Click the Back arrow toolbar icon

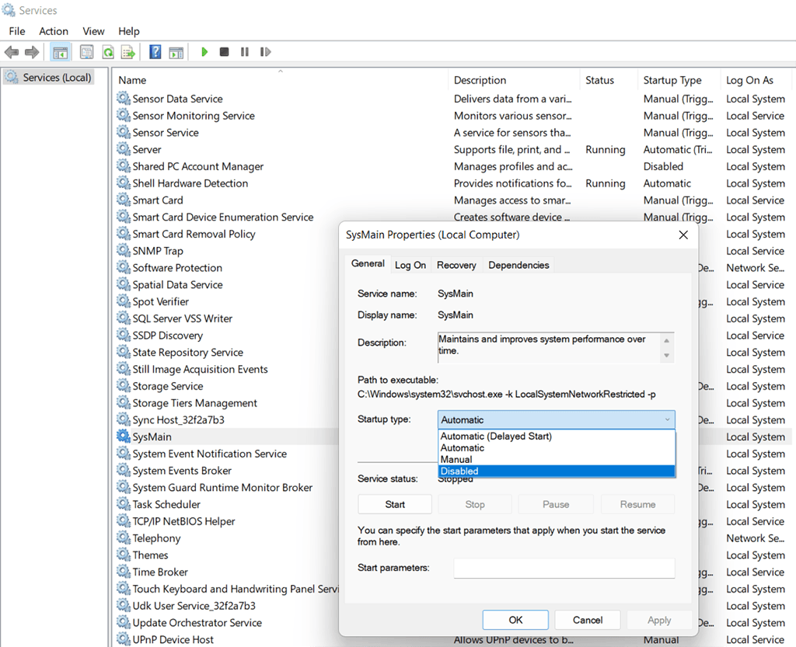point(11,52)
